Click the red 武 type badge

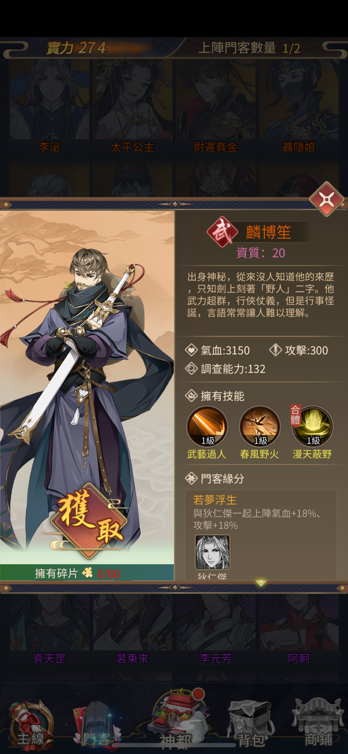coord(222,232)
